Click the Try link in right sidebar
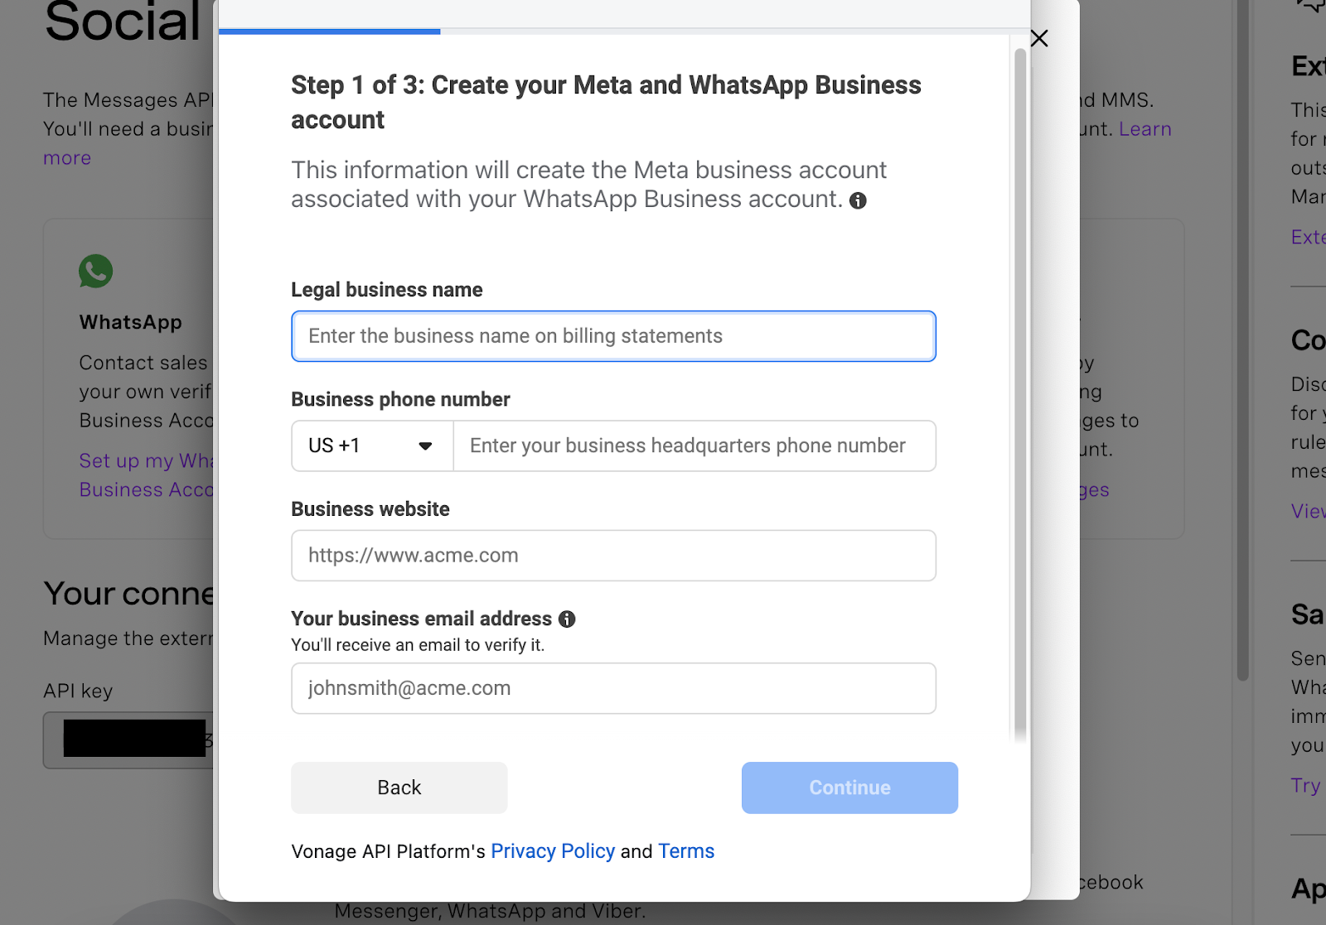 (x=1305, y=786)
